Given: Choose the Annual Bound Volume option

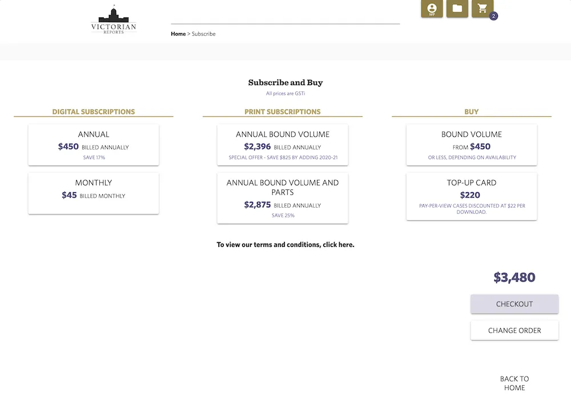Looking at the screenshot, I should [282, 144].
